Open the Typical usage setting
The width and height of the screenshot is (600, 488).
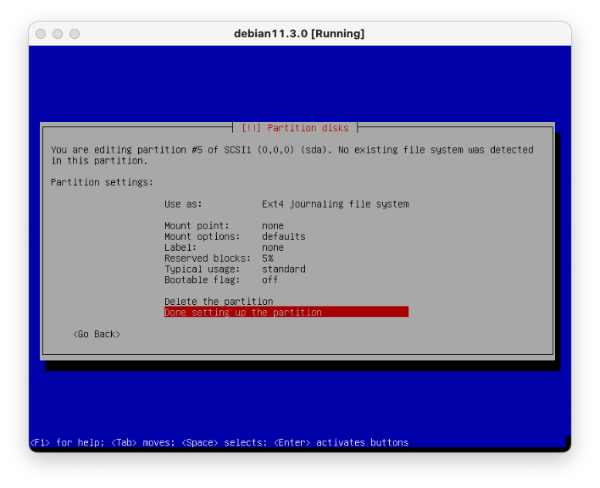click(x=235, y=269)
